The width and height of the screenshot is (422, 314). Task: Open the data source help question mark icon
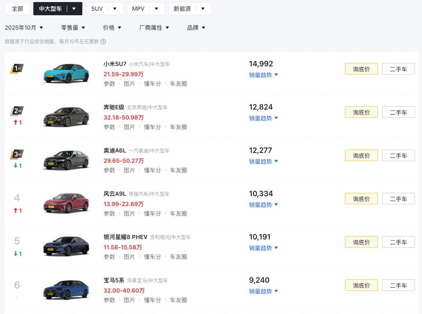[102, 42]
